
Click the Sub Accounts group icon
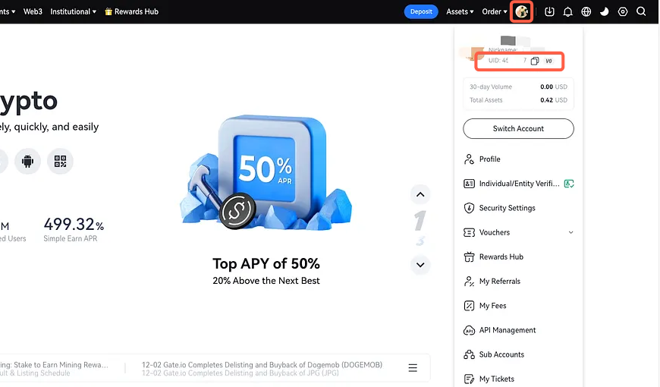coord(469,354)
